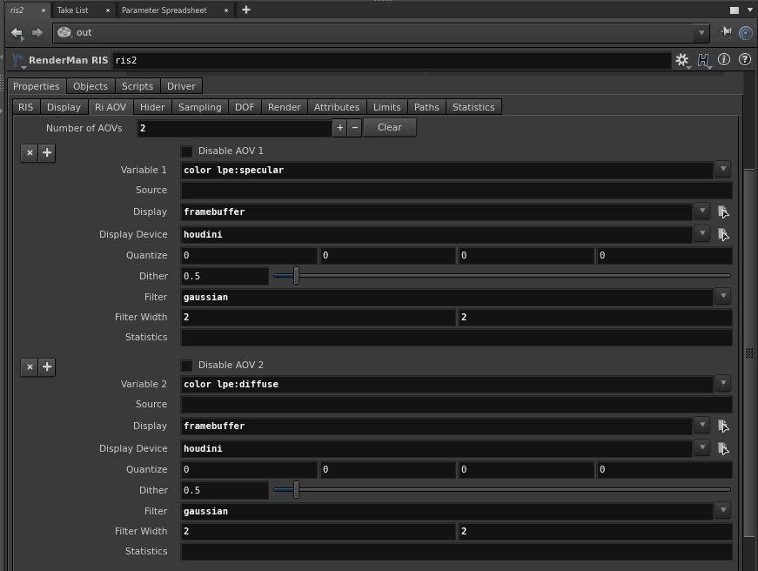Open AOV 2 Display dropdown arrow

tap(702, 425)
